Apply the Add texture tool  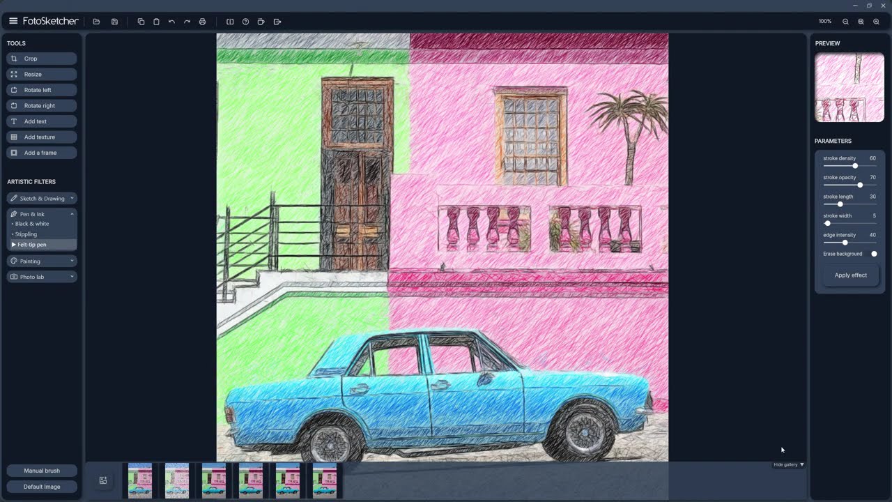(x=42, y=137)
